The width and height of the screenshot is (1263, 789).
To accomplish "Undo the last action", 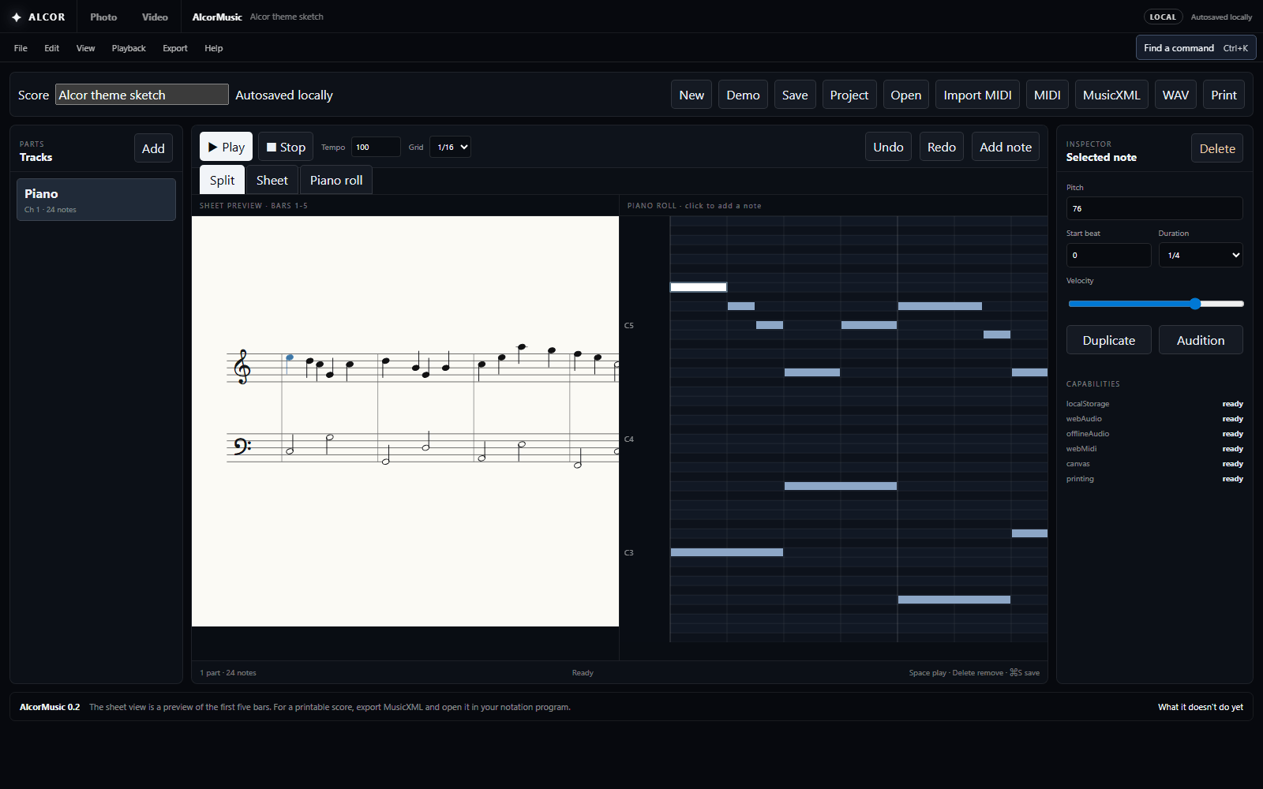I will pos(888,147).
